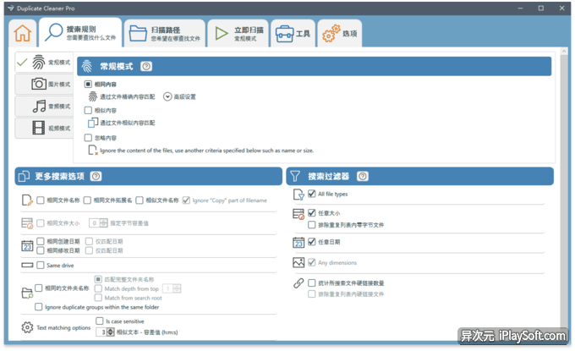Enable 相似文件名称 similar file name checkbox

pyautogui.click(x=140, y=200)
